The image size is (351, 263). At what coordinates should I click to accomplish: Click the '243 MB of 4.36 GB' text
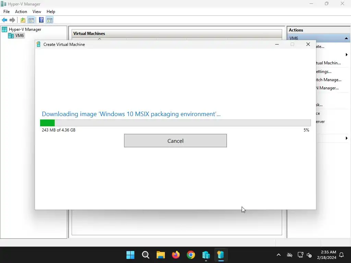(x=59, y=130)
